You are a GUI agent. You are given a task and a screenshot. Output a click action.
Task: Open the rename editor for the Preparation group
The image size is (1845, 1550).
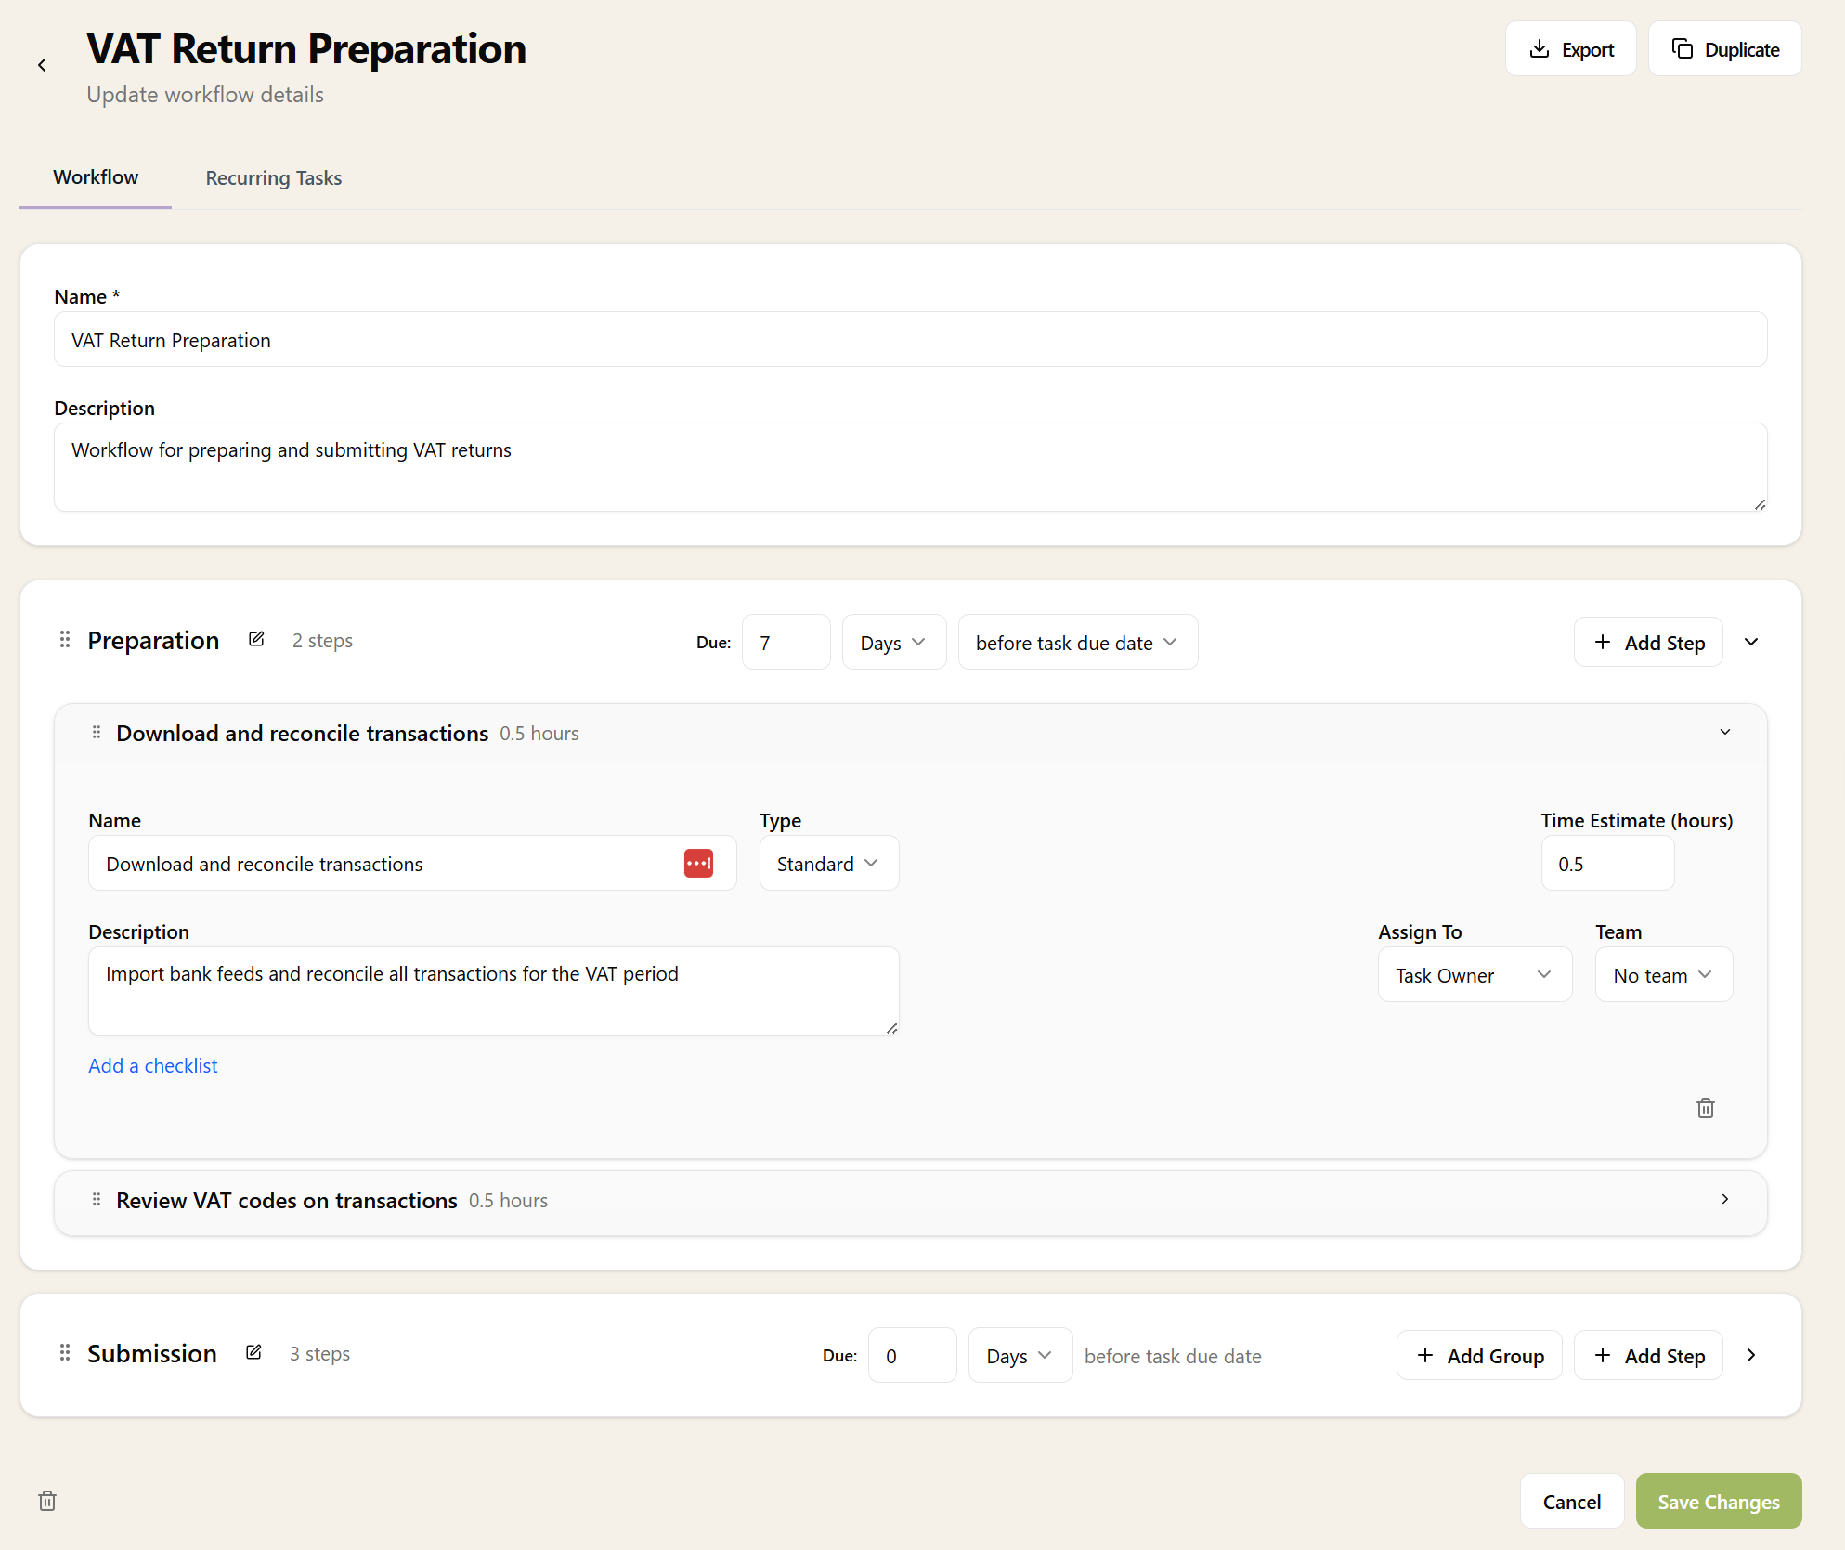(x=256, y=639)
